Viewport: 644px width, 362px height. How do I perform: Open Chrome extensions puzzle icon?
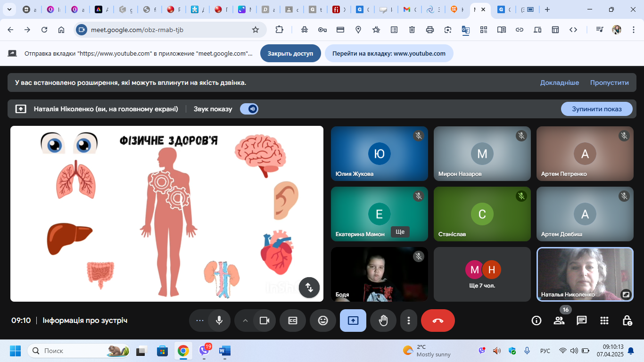click(x=280, y=30)
